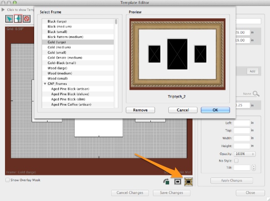270x201 pixels.
Task: Enable the Show Overlay Mask checkbox
Action: (x=8, y=180)
